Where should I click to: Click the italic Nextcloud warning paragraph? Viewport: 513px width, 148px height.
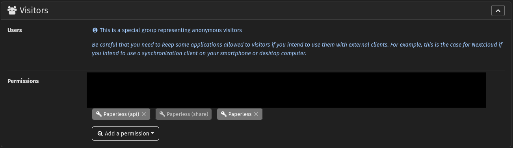297,49
